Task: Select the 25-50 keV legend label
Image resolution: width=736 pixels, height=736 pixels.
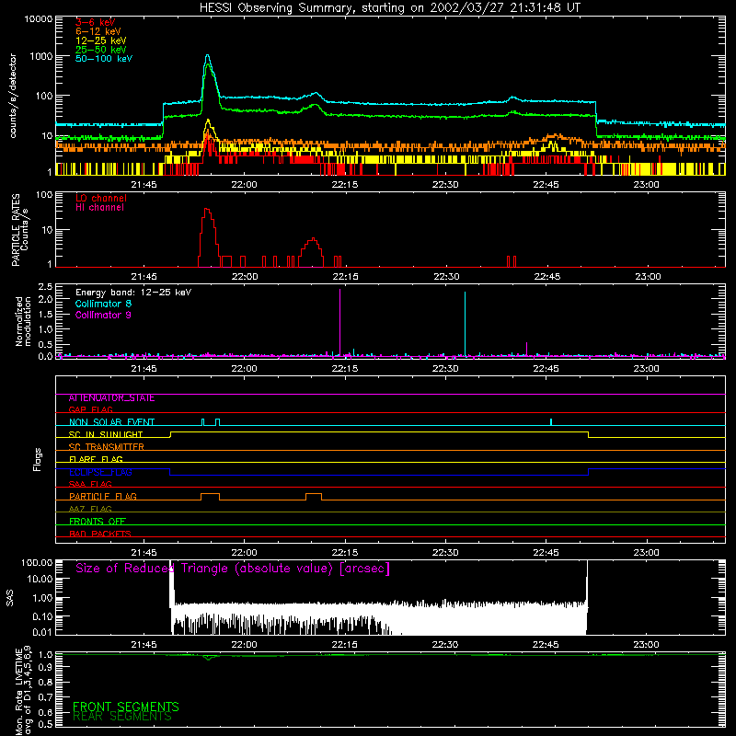Action: (101, 50)
